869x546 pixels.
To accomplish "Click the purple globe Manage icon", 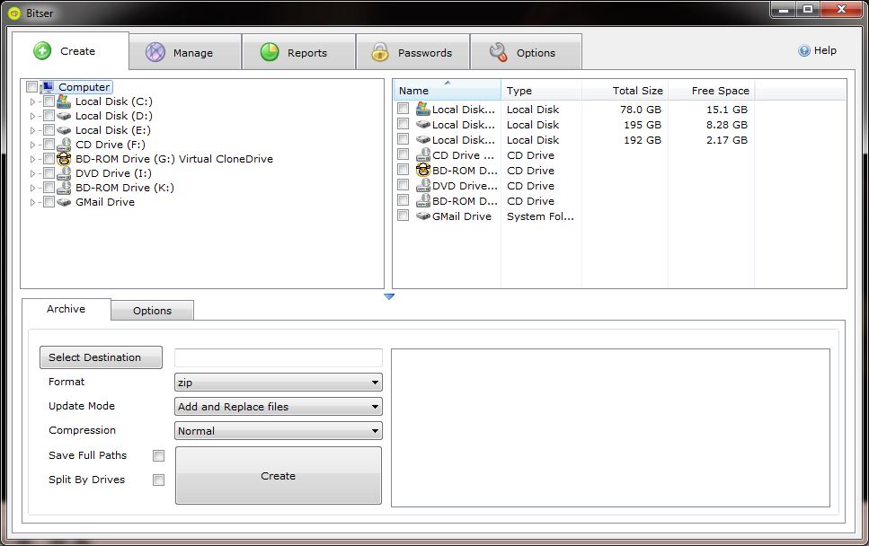I will pyautogui.click(x=155, y=53).
